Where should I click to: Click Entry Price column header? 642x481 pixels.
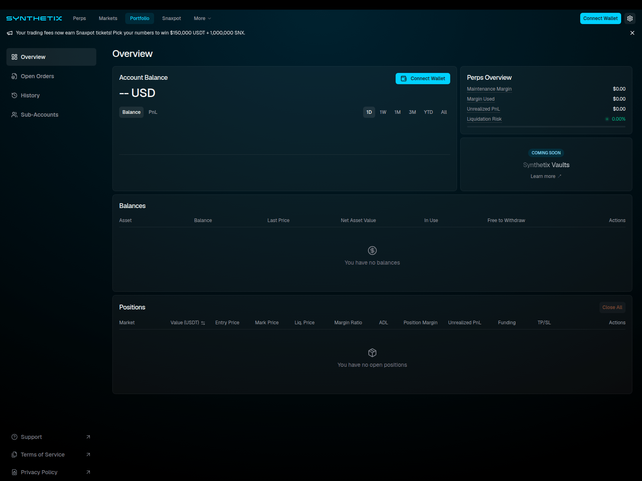point(227,323)
